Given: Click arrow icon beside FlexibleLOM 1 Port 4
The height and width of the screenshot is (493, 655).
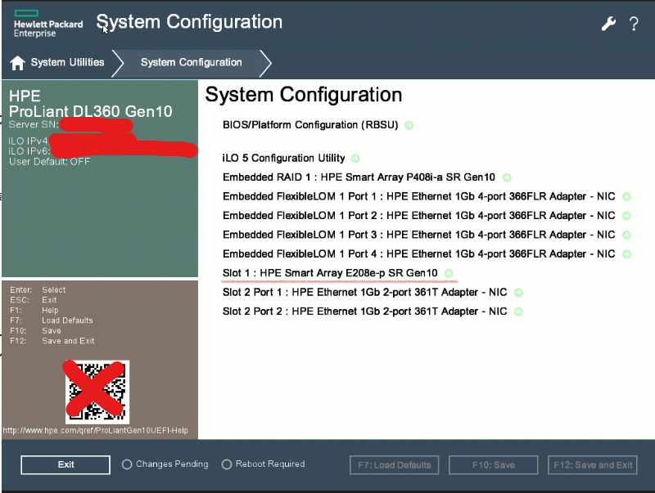Looking at the screenshot, I should (626, 254).
